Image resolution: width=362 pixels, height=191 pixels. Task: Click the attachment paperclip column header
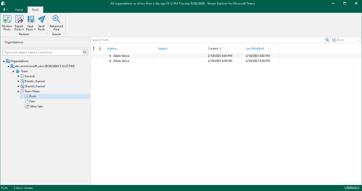(x=100, y=49)
